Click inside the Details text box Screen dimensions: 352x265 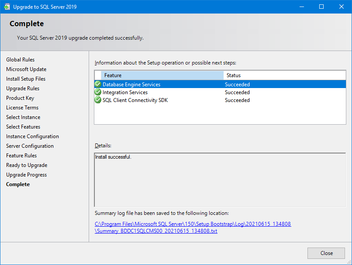click(220, 180)
